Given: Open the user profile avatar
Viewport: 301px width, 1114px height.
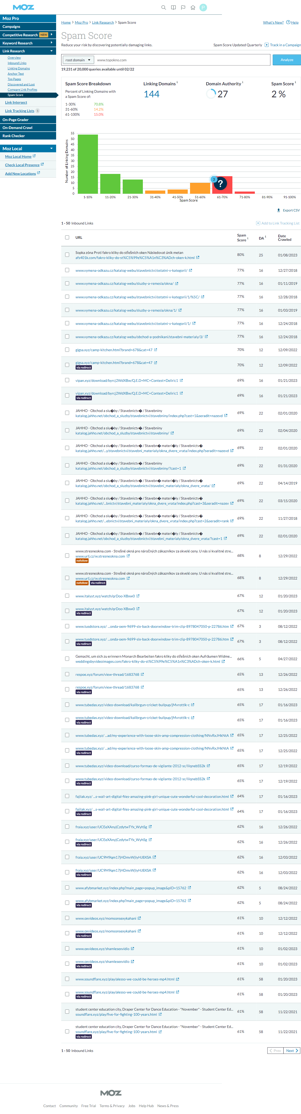Looking at the screenshot, I should 203,7.
